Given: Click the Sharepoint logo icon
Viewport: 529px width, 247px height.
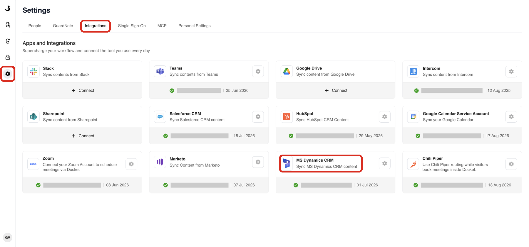Looking at the screenshot, I should (34, 117).
